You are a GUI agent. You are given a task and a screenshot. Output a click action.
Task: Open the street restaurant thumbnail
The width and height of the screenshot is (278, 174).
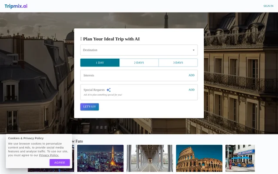click(x=240, y=158)
